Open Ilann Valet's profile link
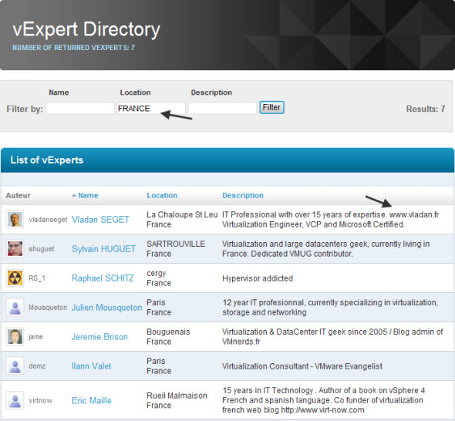 coord(92,366)
